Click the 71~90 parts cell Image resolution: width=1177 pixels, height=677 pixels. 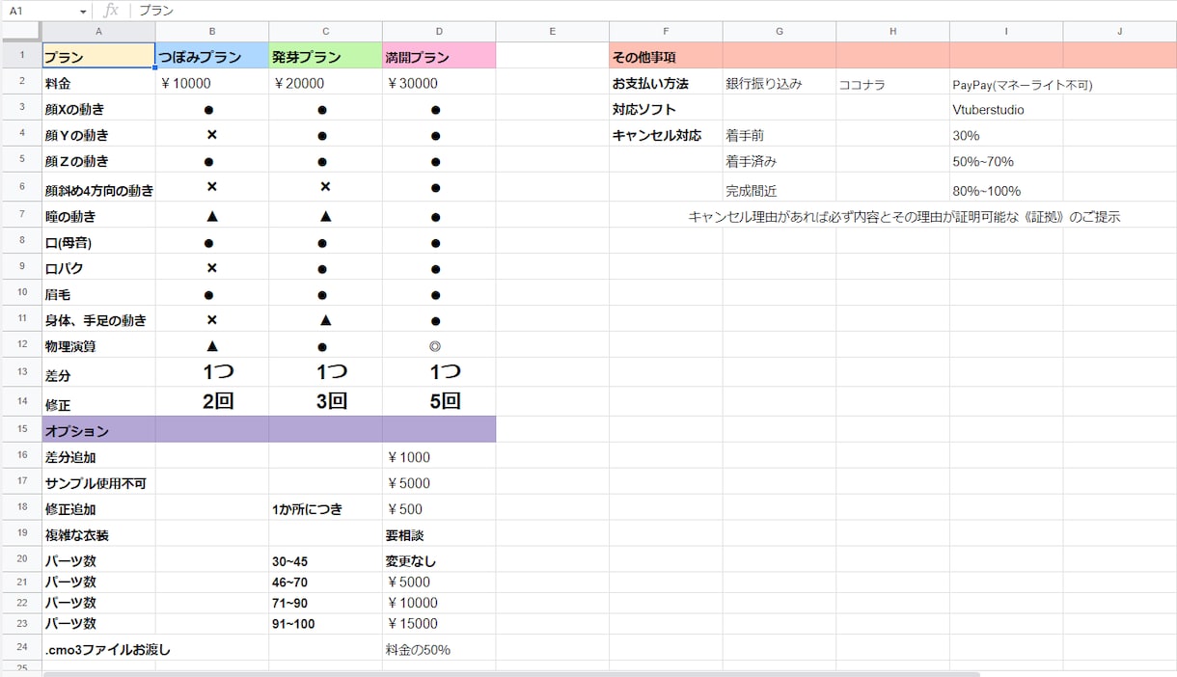point(326,604)
